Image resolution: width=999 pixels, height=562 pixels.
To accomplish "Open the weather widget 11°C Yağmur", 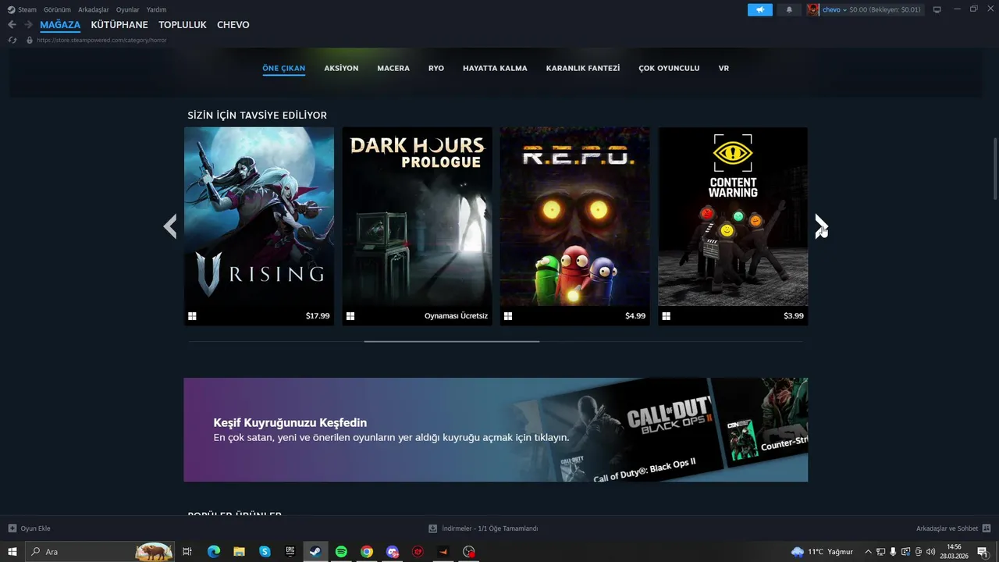I will 822,552.
